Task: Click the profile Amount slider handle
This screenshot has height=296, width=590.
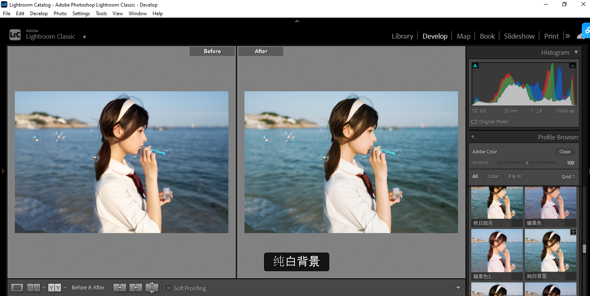Action: point(527,163)
